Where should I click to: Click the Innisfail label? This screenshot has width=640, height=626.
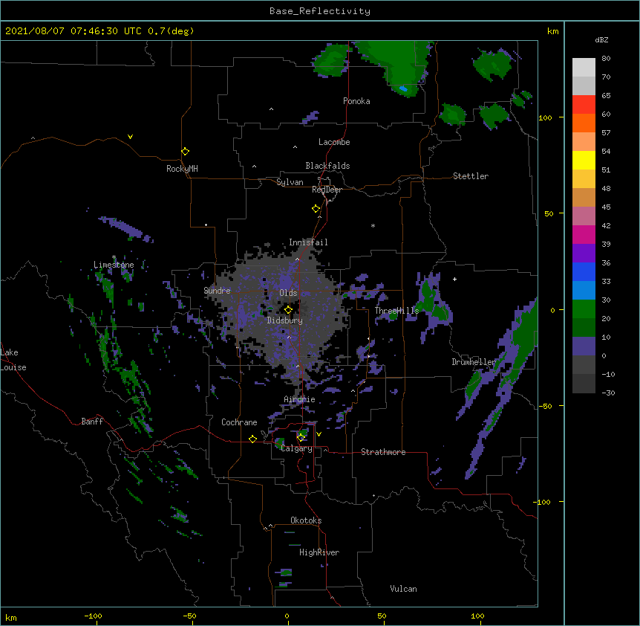coord(308,242)
